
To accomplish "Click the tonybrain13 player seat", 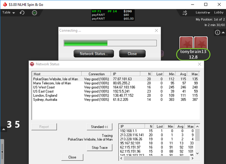I will [193, 54].
